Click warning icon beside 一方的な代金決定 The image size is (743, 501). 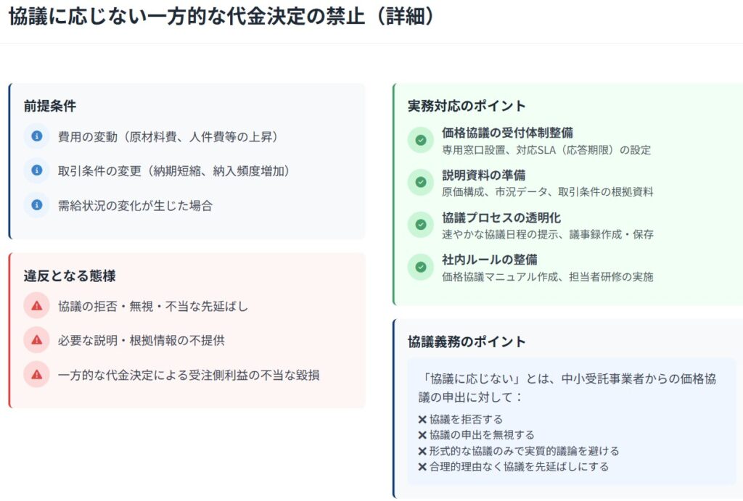pyautogui.click(x=36, y=375)
